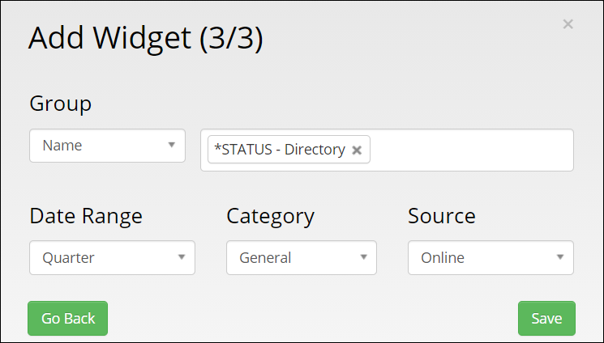Click the Category label
Screen dimensions: 604x343
click(x=270, y=216)
